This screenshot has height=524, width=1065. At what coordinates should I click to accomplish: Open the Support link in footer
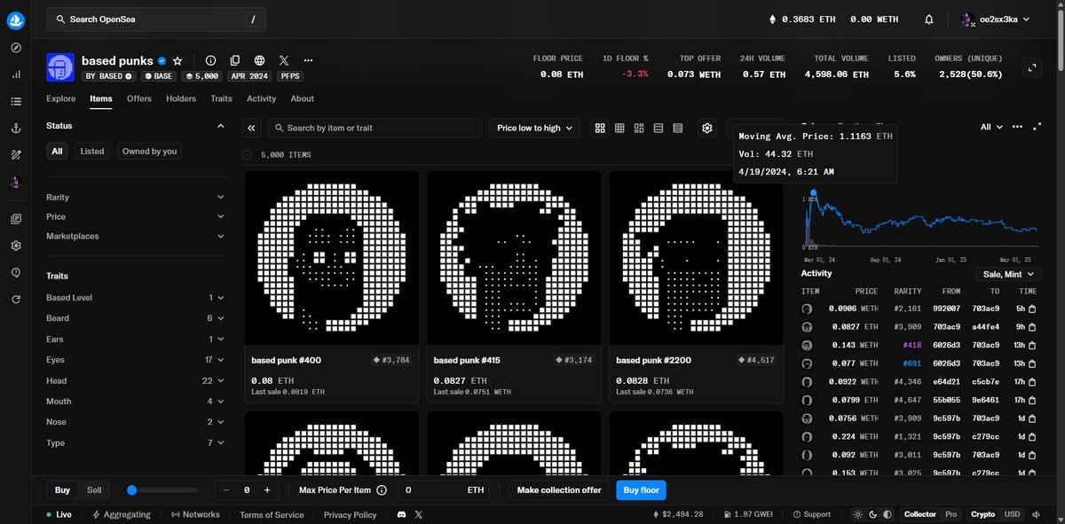pos(811,514)
